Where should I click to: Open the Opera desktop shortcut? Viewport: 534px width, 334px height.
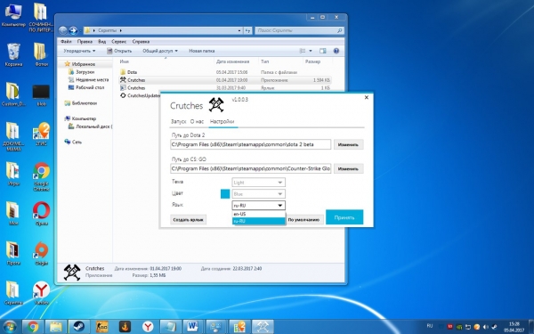click(x=41, y=214)
